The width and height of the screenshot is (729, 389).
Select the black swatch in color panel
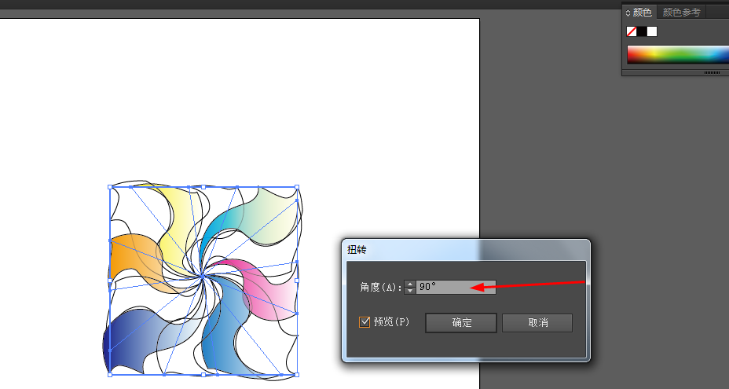pyautogui.click(x=642, y=31)
